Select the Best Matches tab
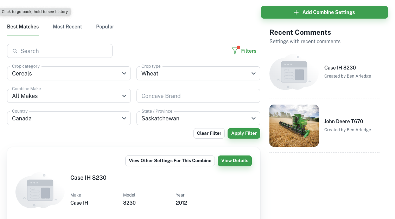The width and height of the screenshot is (395, 219). pyautogui.click(x=23, y=27)
